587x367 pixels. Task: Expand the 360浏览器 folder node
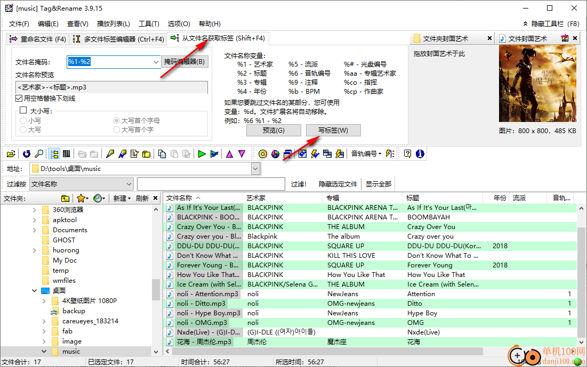coord(35,210)
